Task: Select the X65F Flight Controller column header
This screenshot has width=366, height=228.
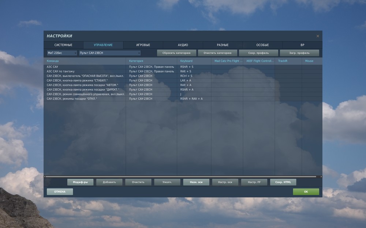Action: click(259, 61)
